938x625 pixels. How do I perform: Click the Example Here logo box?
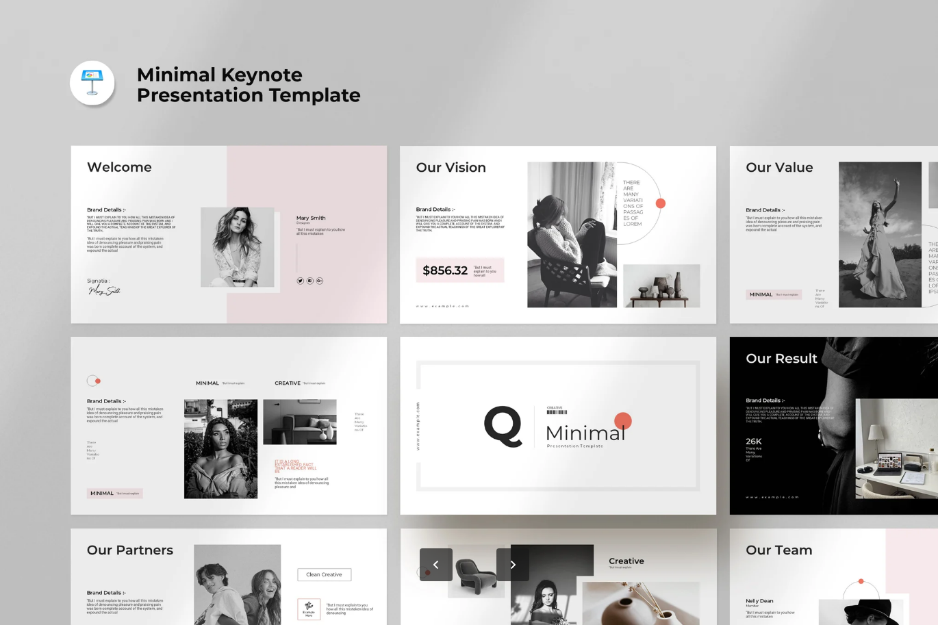coord(309,609)
